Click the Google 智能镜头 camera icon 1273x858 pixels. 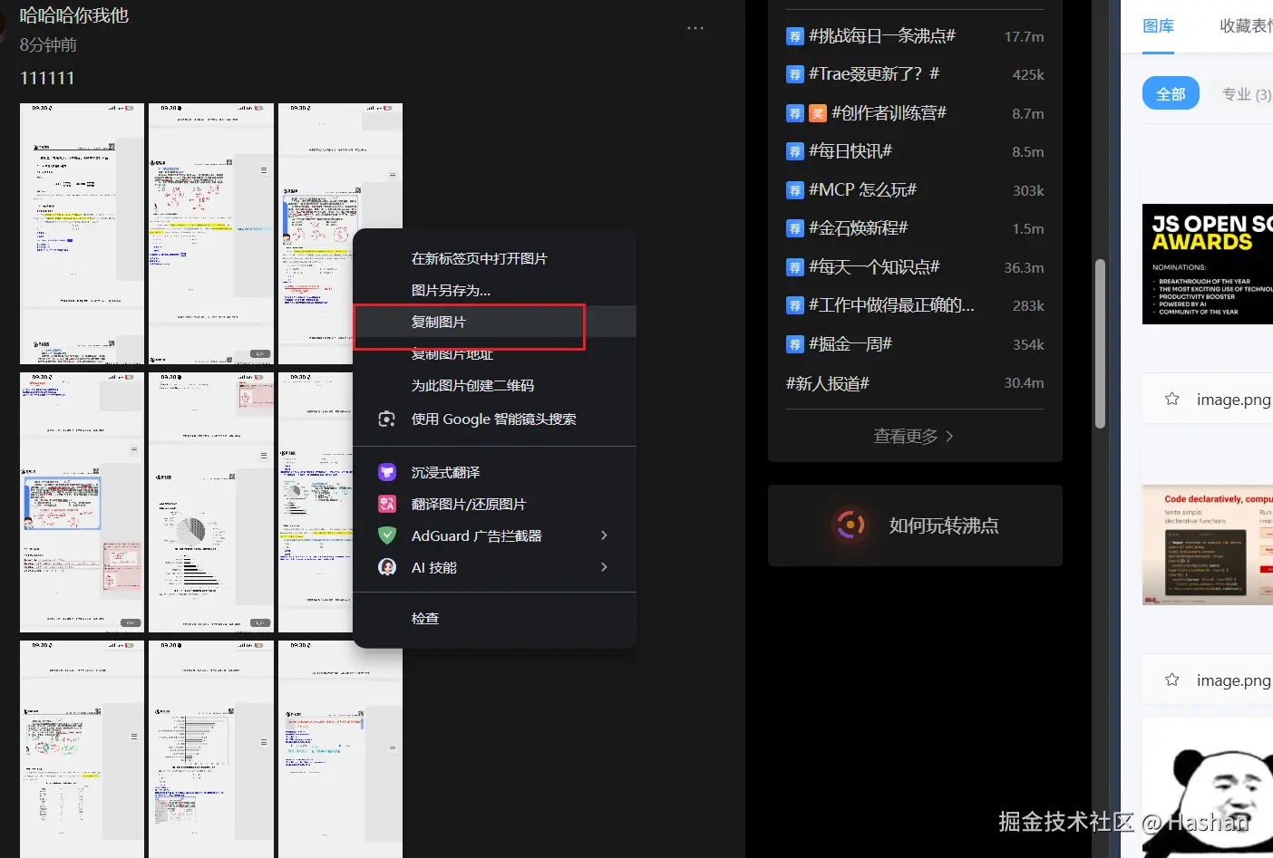pyautogui.click(x=386, y=419)
